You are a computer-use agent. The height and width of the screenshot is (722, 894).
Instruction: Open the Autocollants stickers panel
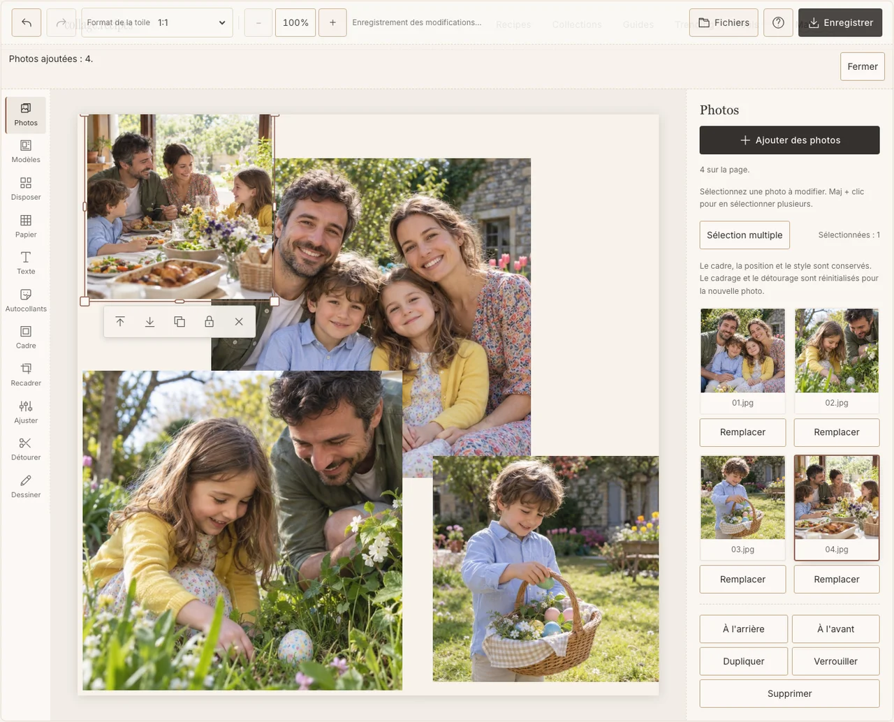[x=26, y=301]
